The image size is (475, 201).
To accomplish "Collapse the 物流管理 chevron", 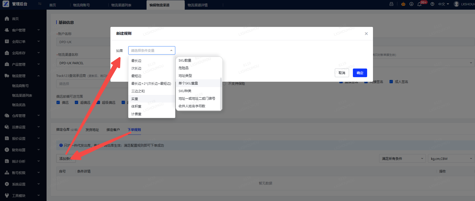I will click(x=39, y=76).
